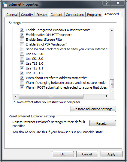Click the settings list scroll up arrow
Image resolution: width=127 pixels, height=162 pixels.
(112, 30)
